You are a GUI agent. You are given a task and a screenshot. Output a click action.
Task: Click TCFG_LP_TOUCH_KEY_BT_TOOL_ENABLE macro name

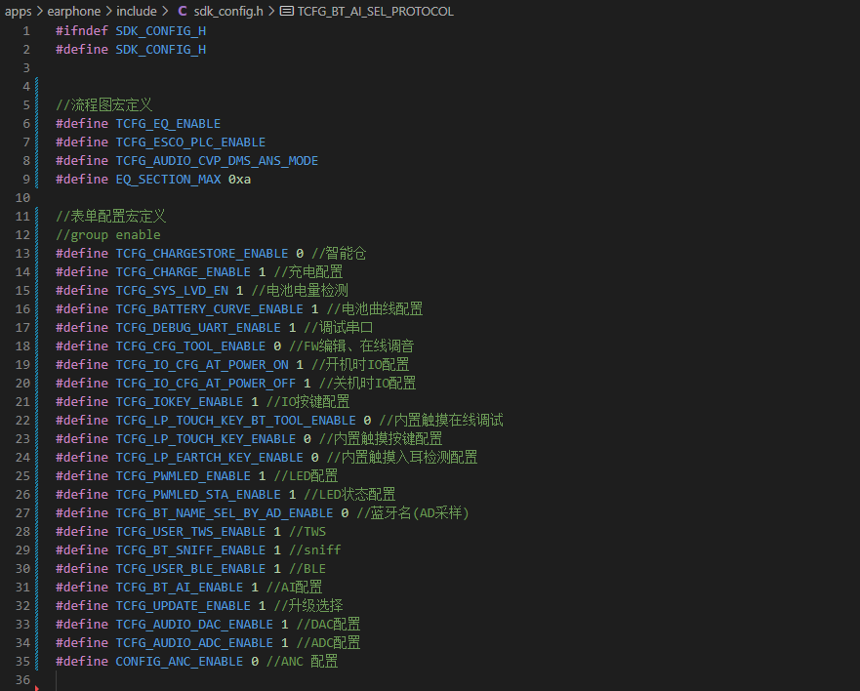point(236,421)
